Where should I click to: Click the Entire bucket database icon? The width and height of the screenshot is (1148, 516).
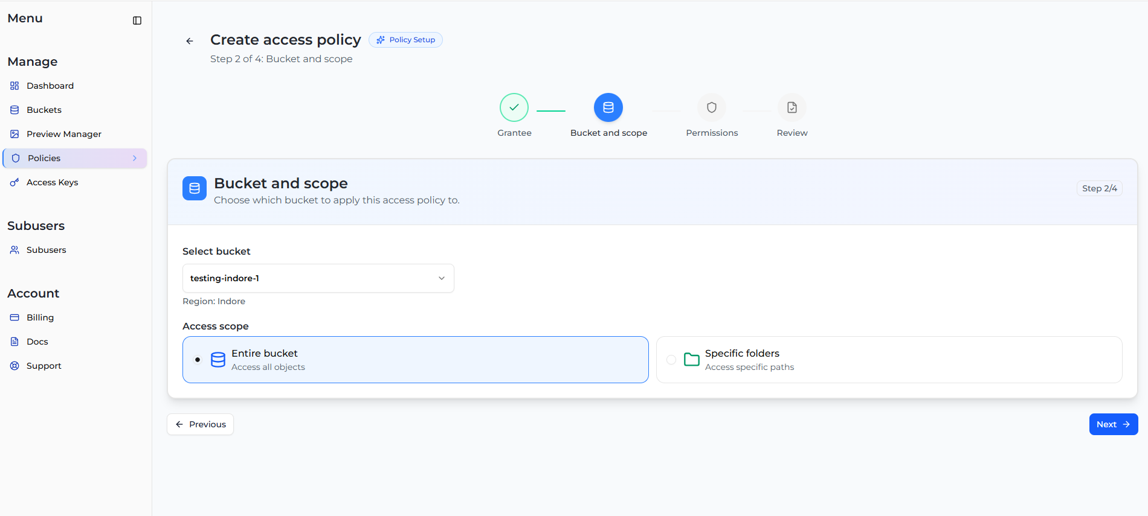(218, 360)
